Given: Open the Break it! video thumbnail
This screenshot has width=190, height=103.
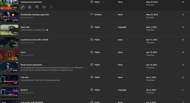Looking at the screenshot, I should [9, 93].
